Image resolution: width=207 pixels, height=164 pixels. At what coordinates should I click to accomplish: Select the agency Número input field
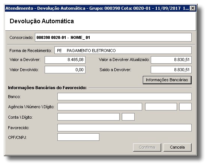161,107
